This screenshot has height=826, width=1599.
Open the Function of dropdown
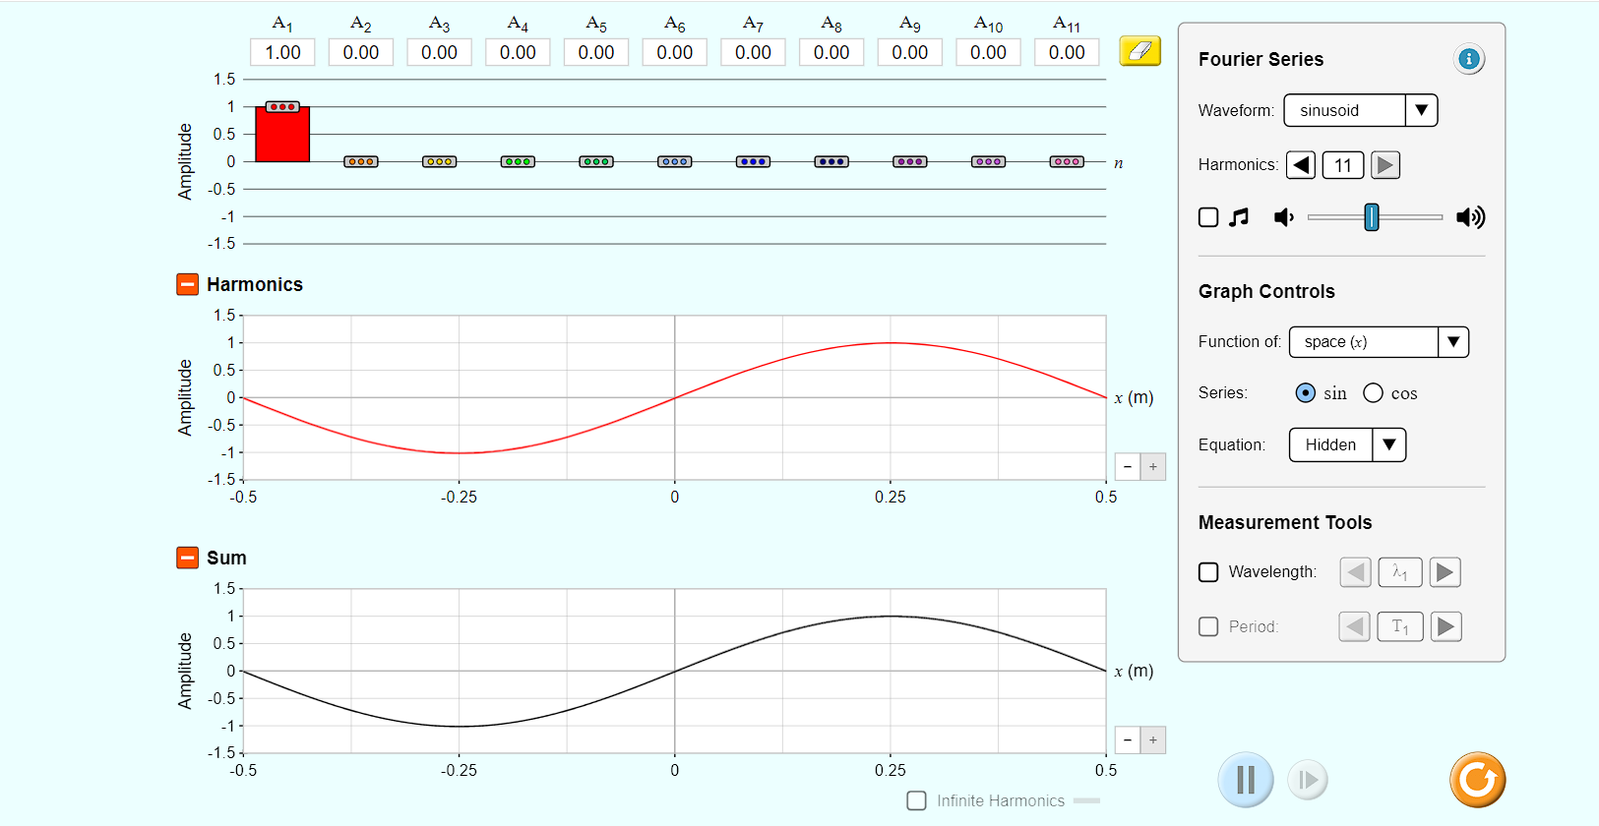1378,342
